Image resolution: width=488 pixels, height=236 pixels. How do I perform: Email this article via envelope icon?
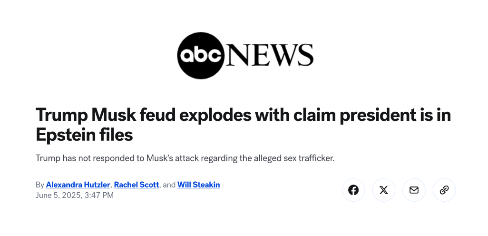click(414, 190)
